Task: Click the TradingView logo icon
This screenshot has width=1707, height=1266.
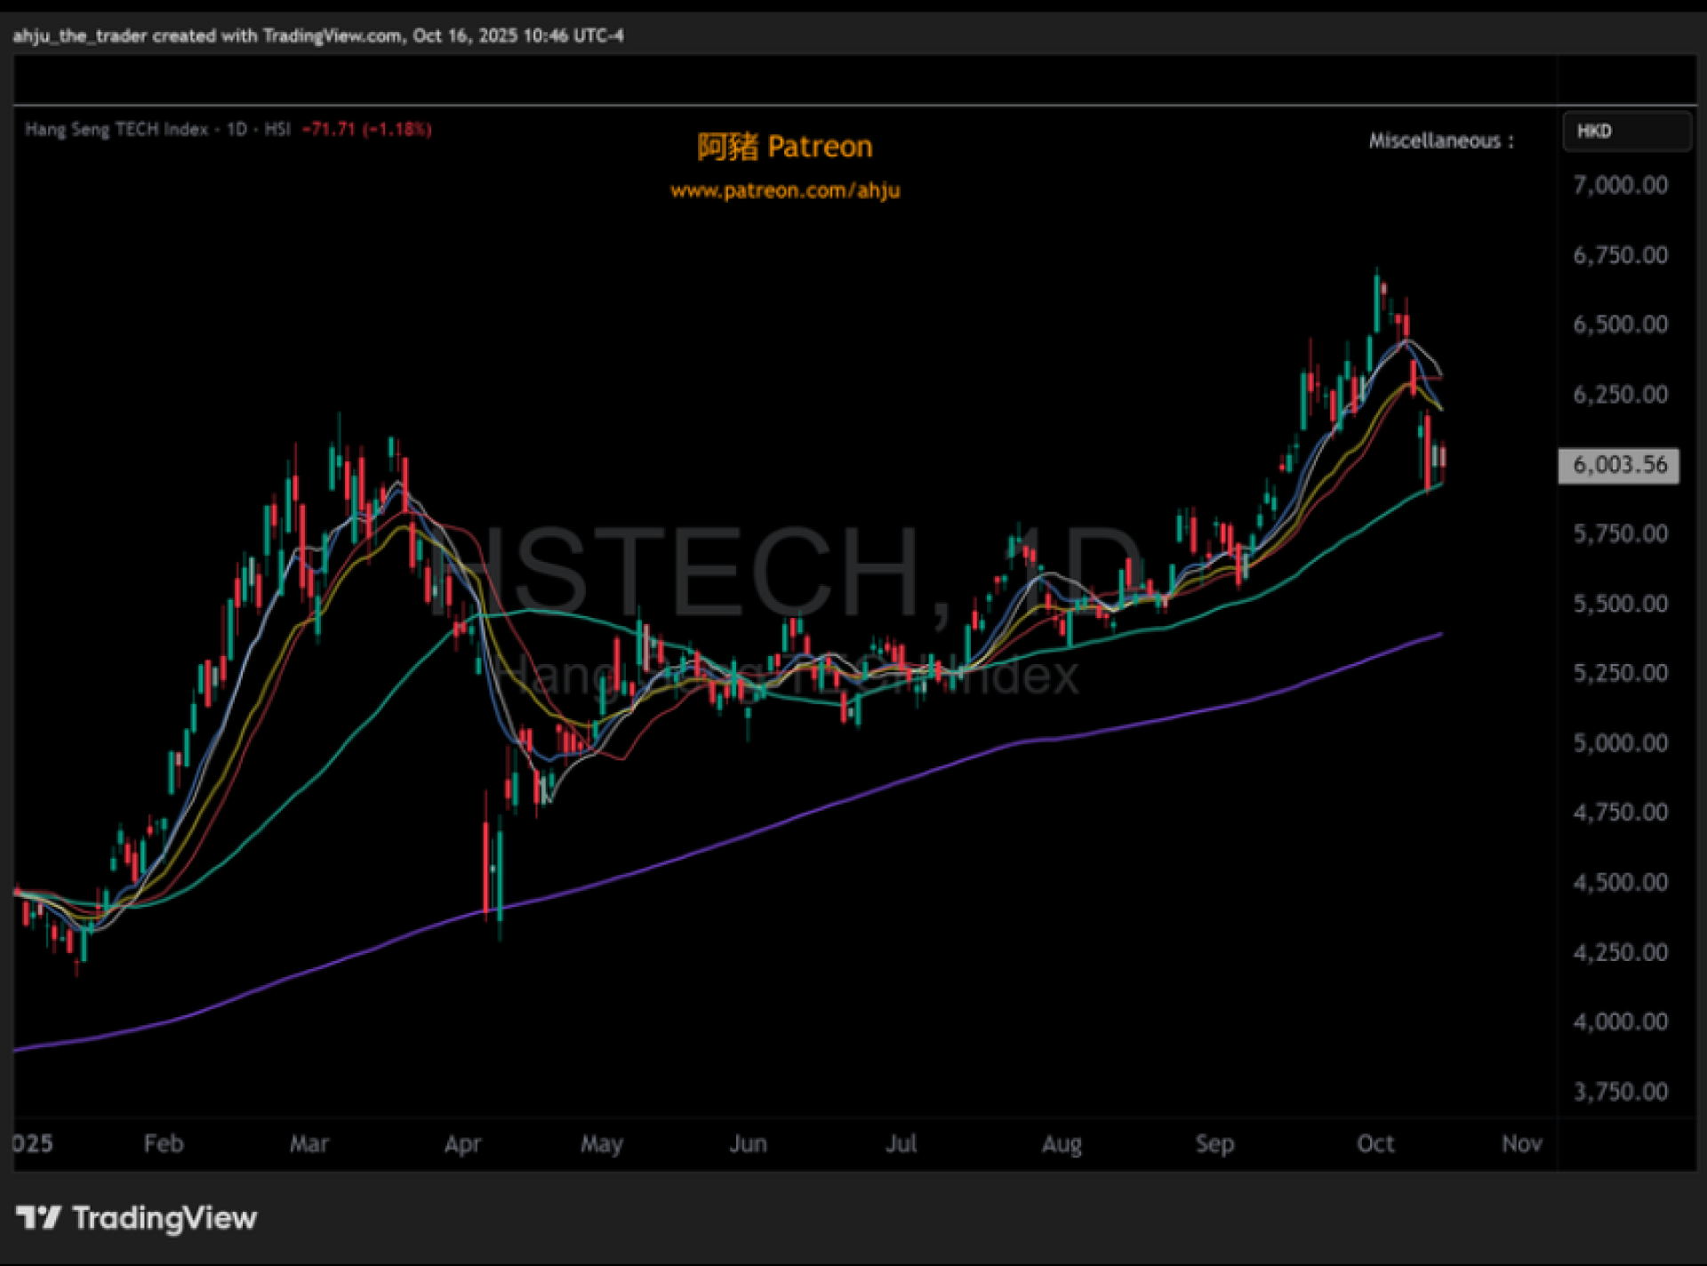Action: coord(38,1217)
